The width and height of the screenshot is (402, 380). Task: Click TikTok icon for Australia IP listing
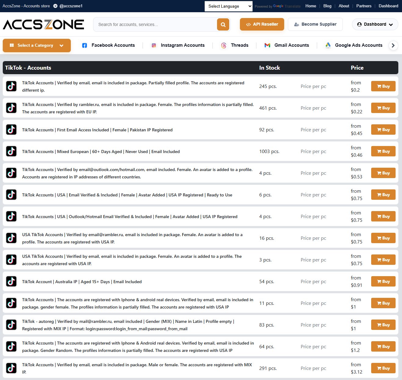tap(12, 282)
